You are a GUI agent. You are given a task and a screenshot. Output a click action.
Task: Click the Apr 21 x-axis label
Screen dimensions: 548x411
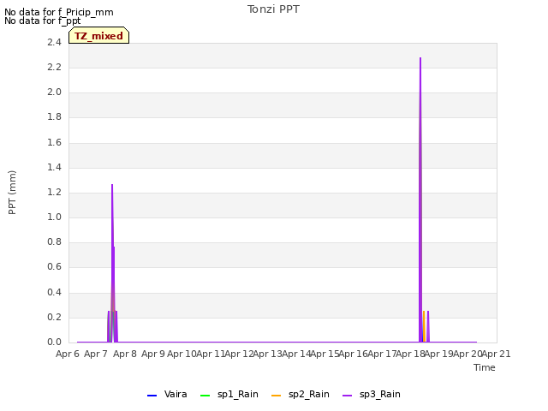click(496, 354)
